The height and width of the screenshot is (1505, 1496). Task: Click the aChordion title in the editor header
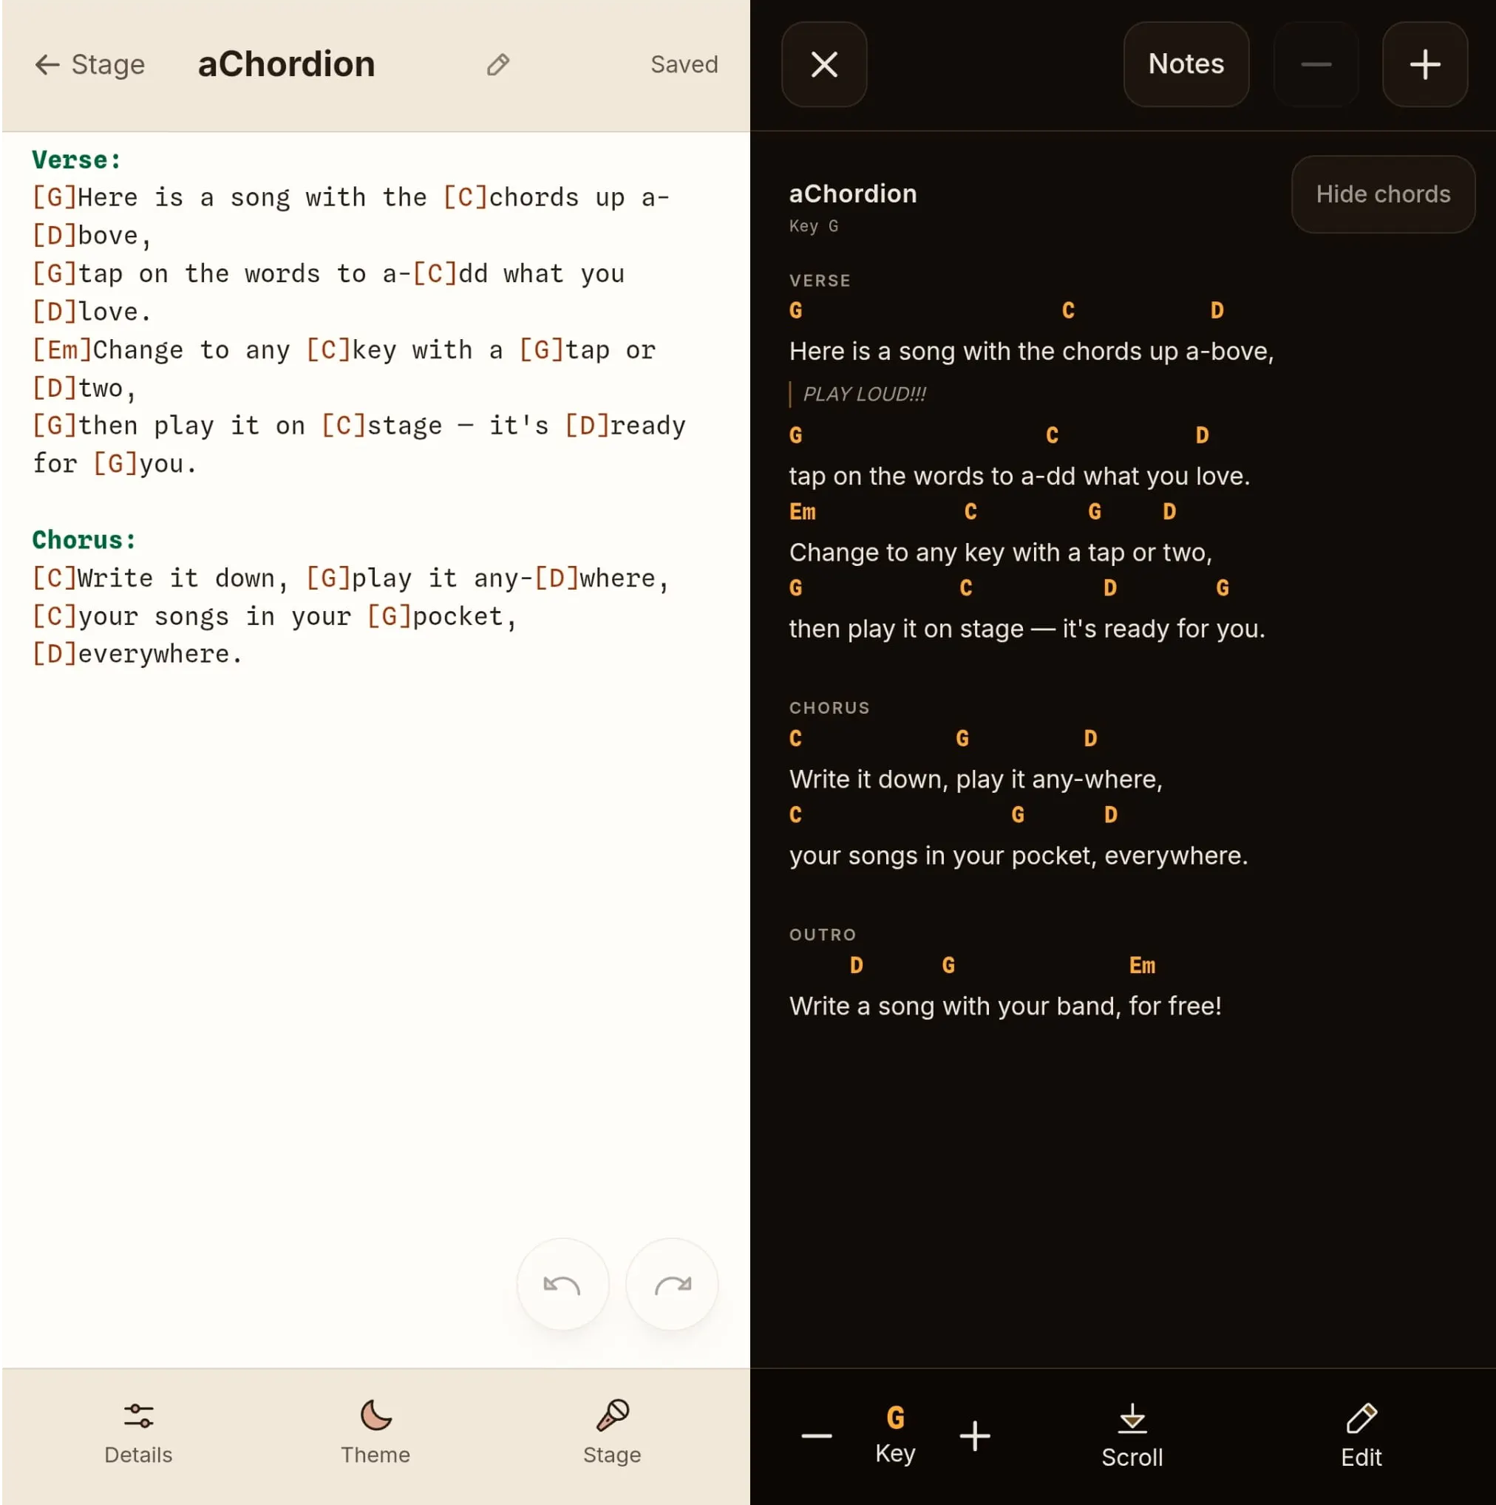[286, 65]
